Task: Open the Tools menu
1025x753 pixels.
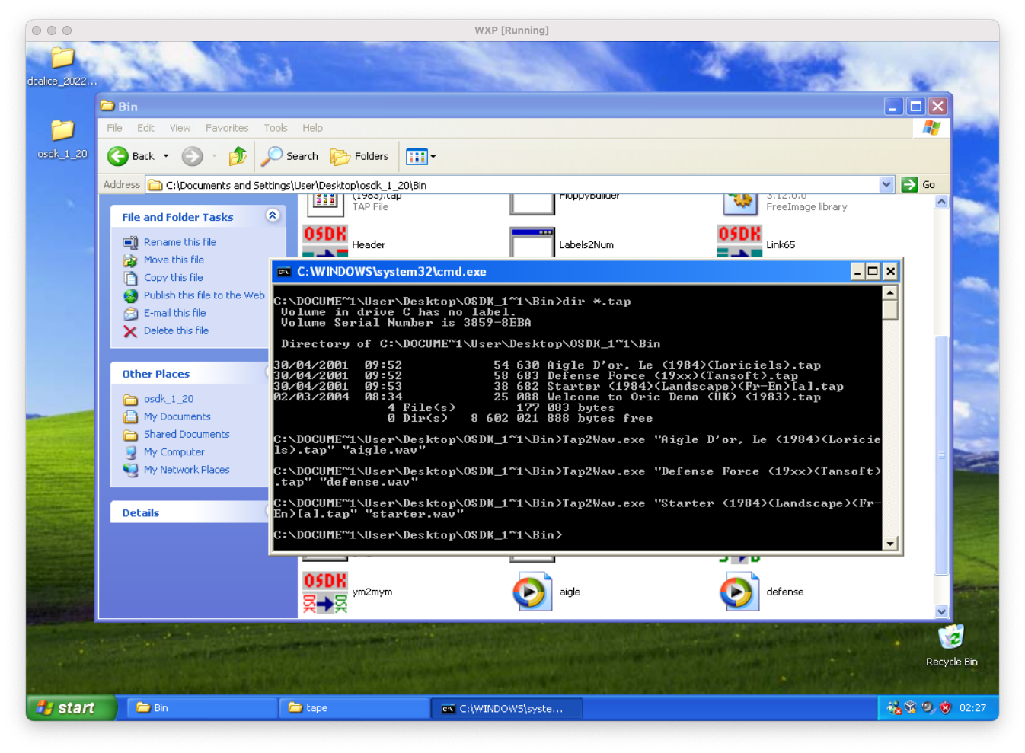Action: [276, 128]
